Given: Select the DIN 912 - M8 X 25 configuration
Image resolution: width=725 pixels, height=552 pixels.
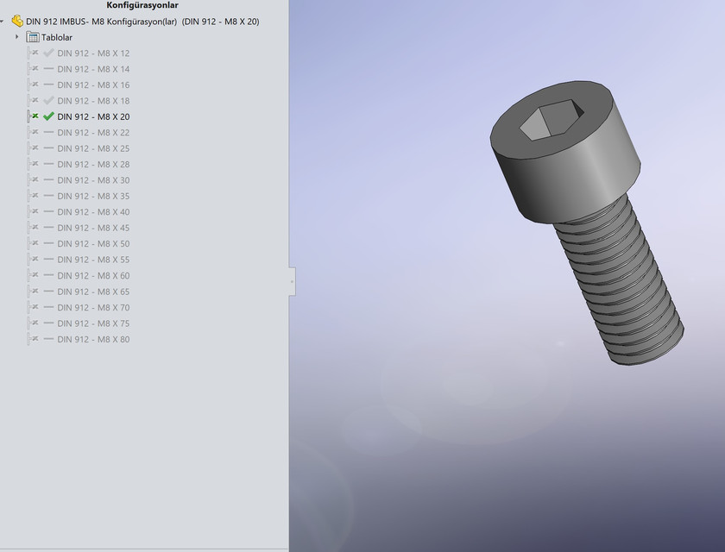Looking at the screenshot, I should [92, 147].
